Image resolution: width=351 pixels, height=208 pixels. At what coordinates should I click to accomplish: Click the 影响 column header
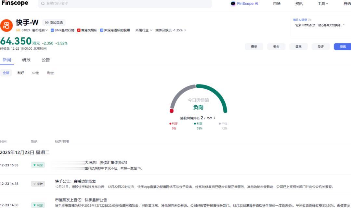(34, 141)
